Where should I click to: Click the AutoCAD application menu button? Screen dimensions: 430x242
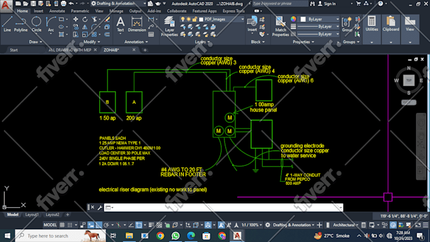pos(6,6)
